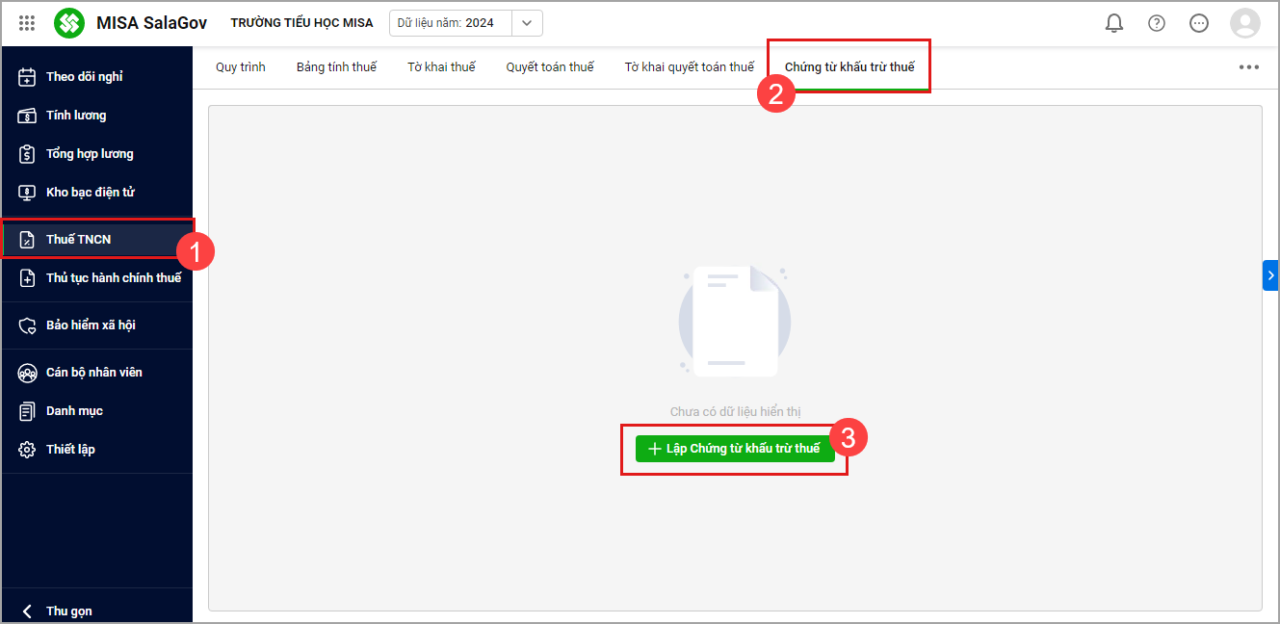
Task: Open Thiết lập settings
Action: [70, 450]
